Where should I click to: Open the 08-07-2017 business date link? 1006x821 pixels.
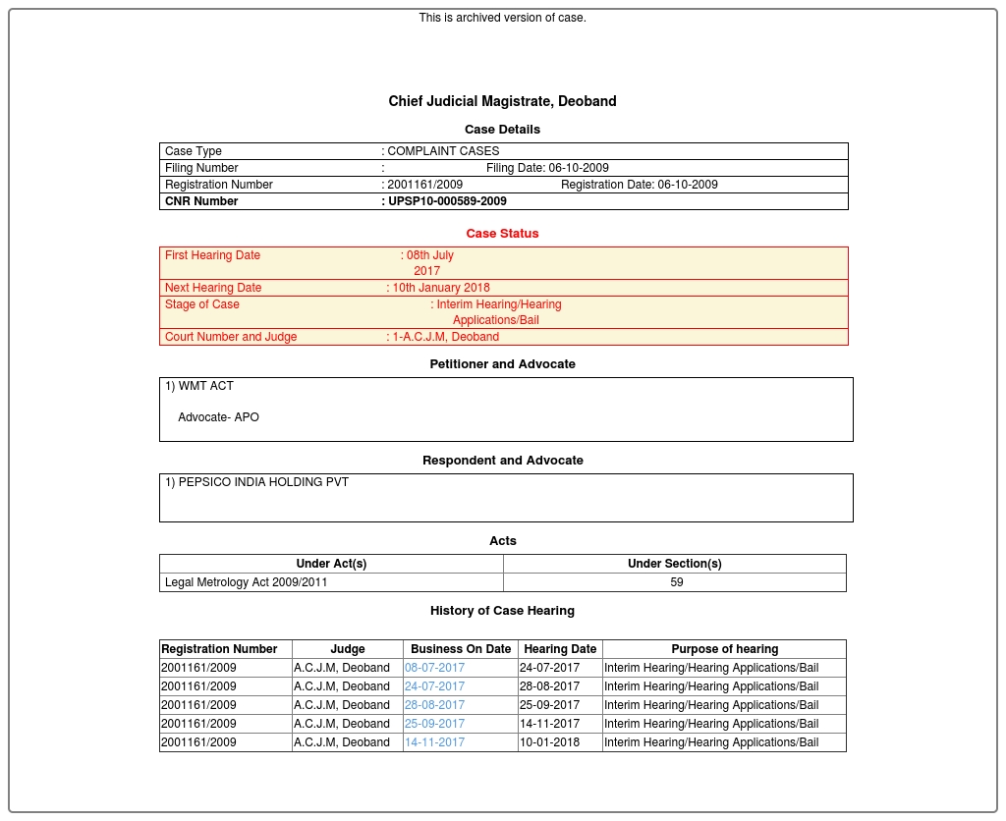point(434,668)
